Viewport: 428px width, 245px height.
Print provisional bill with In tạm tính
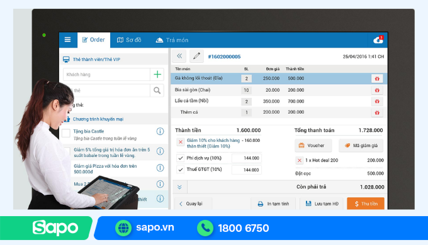[273, 204]
